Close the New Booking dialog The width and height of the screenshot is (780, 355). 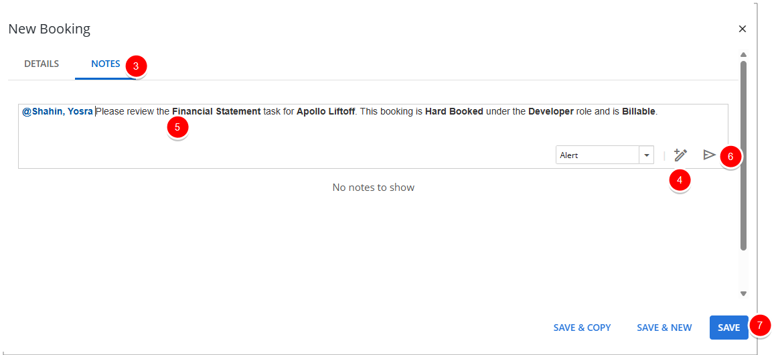tap(742, 29)
